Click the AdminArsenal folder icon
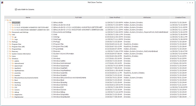Image resolution: width=196 pixels, height=106 pixels. [x=13, y=63]
